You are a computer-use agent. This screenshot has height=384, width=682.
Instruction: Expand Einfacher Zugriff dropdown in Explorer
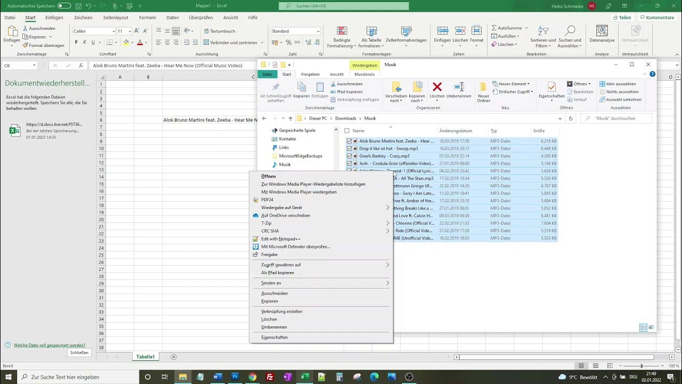click(x=532, y=92)
